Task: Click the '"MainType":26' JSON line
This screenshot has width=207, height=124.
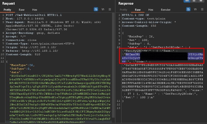Action: point(22,65)
